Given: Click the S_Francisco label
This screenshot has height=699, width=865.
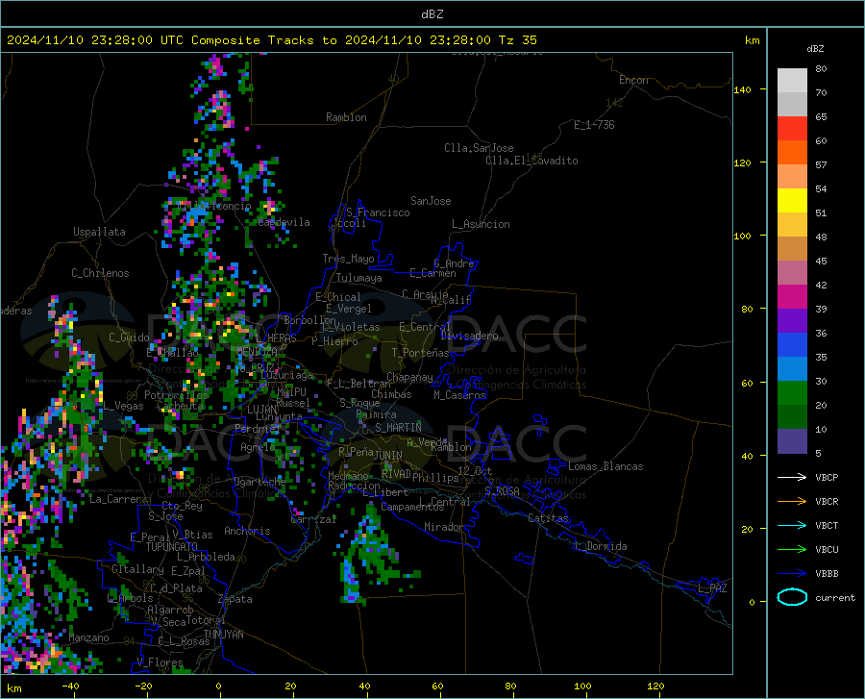Looking at the screenshot, I should coord(378,212).
